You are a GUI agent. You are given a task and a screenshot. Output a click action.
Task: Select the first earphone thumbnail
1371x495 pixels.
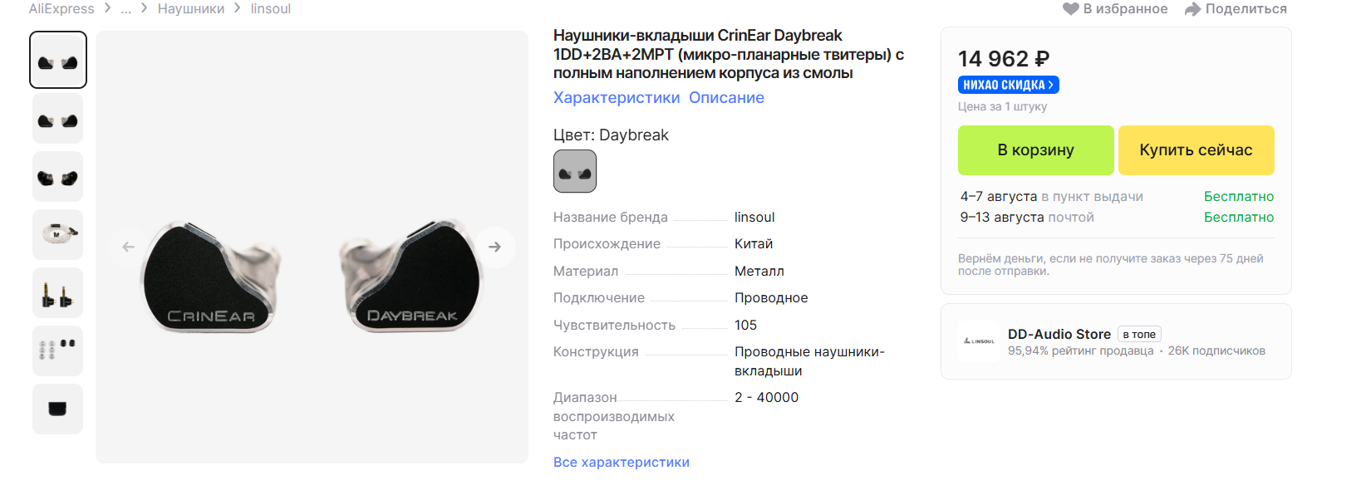(58, 60)
